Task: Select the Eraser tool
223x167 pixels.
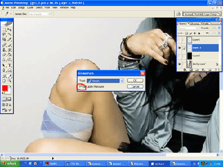Action: 4,55
